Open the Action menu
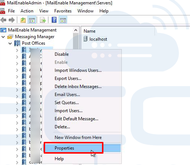 27,11
